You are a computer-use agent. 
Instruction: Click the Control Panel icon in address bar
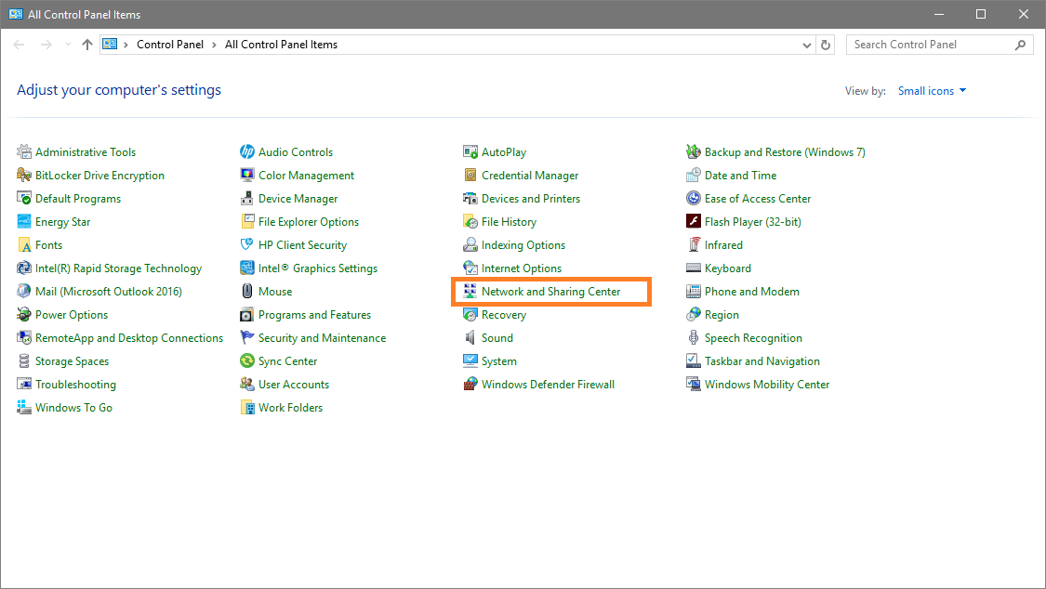click(x=110, y=44)
